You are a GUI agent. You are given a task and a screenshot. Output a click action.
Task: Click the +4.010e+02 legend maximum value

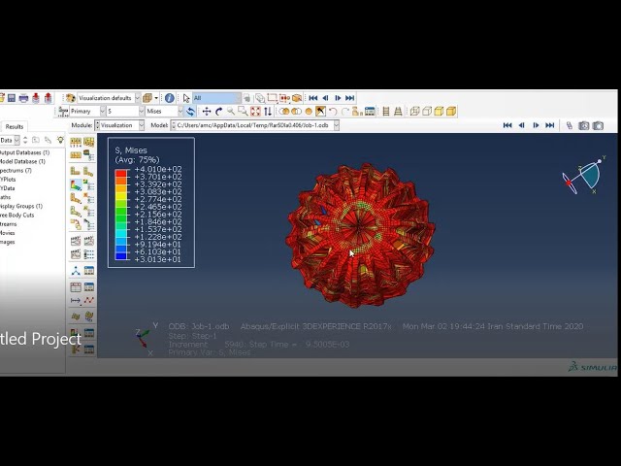158,169
